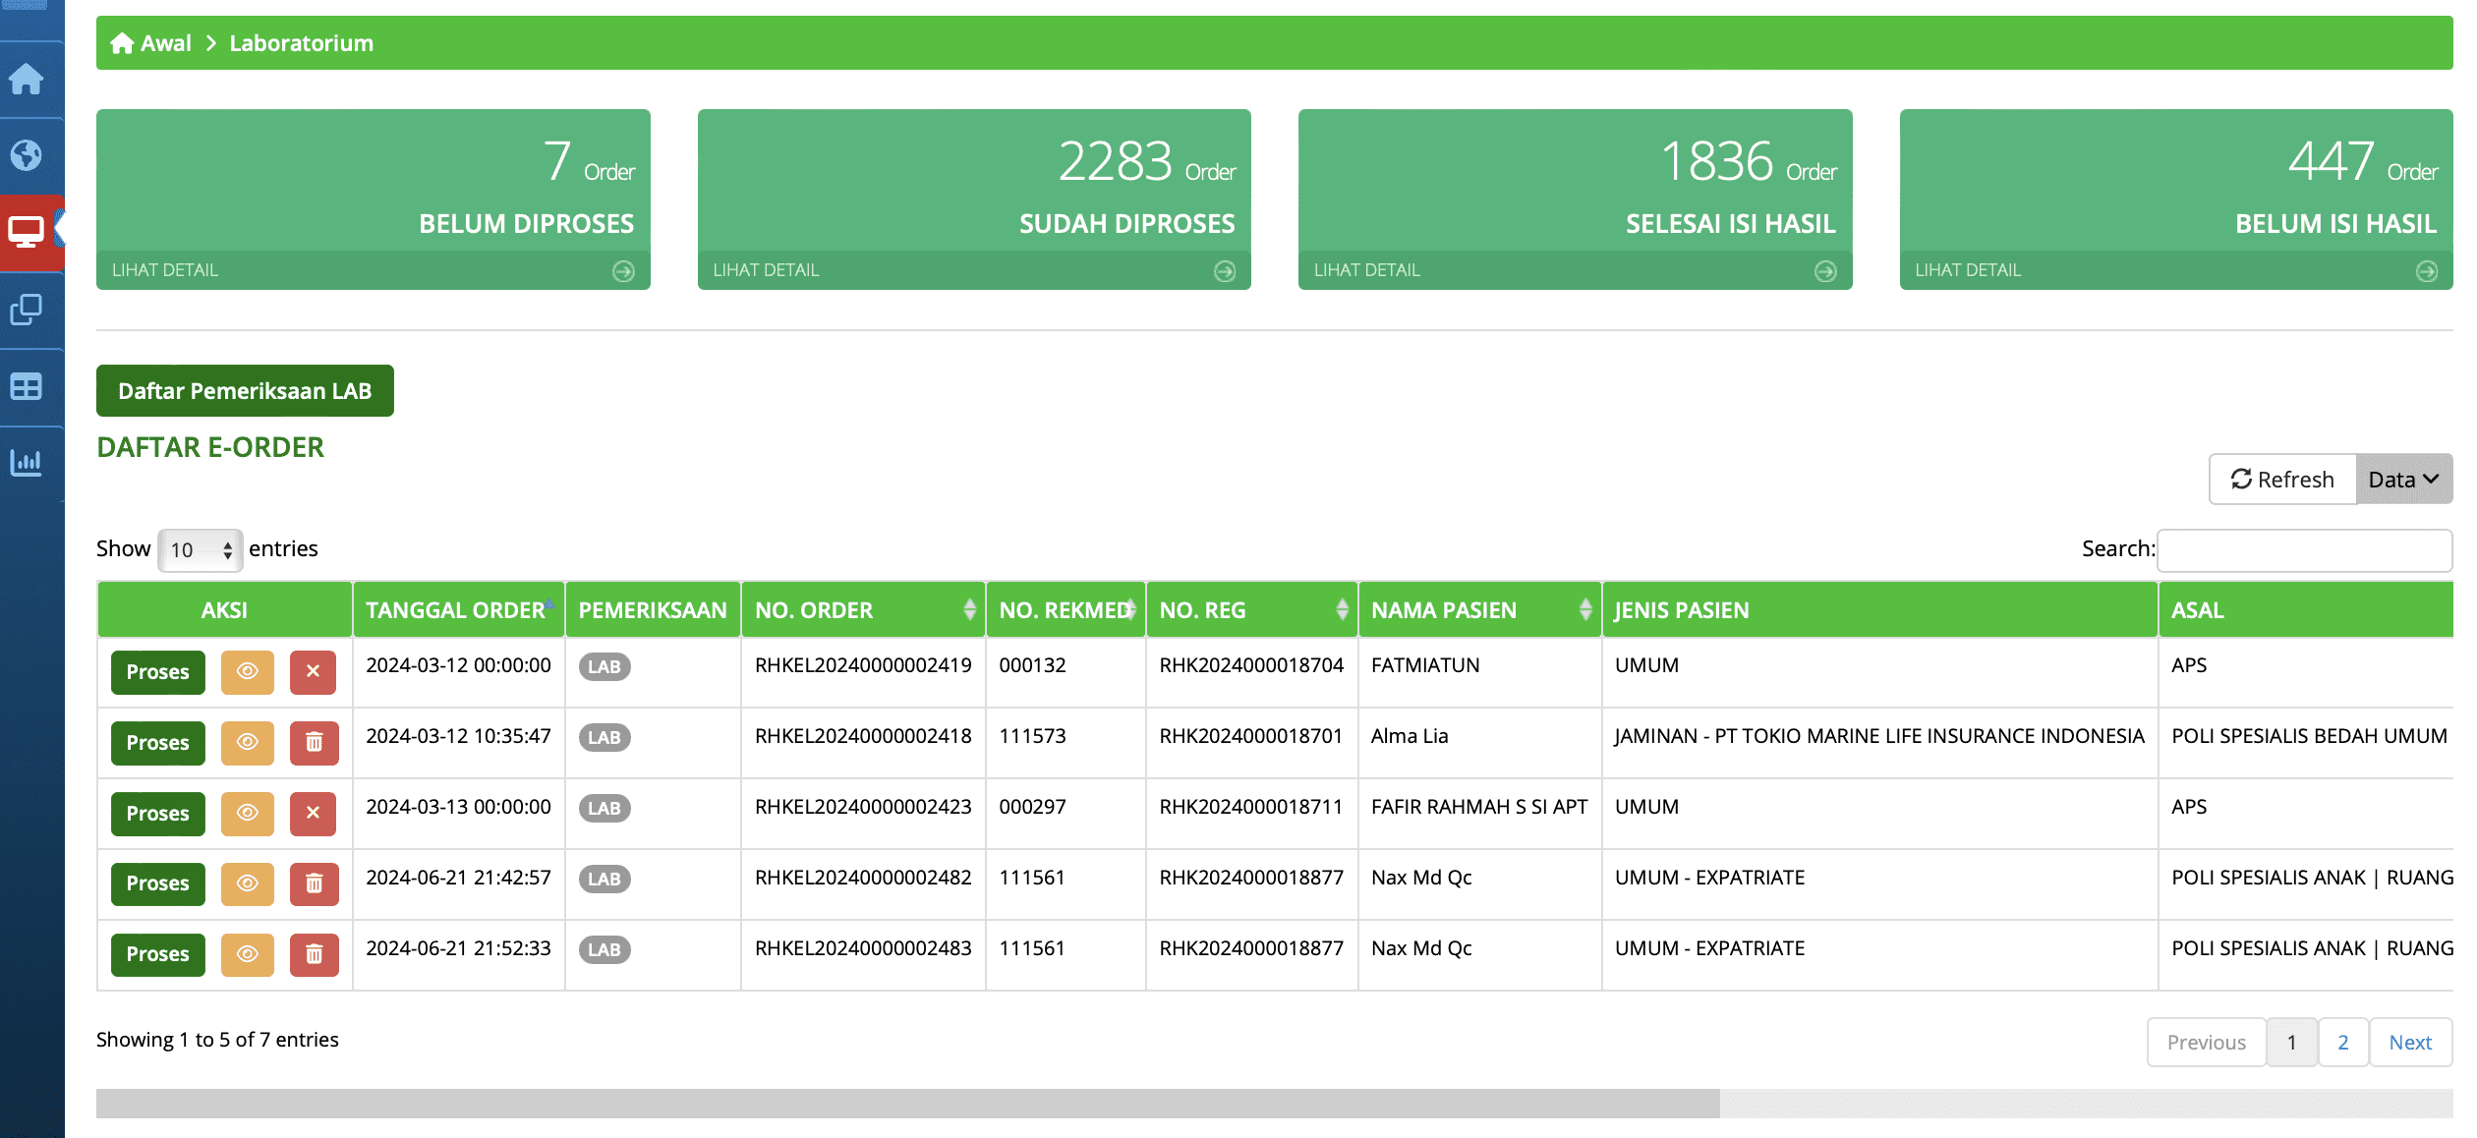Image resolution: width=2477 pixels, height=1138 pixels.
Task: Open the bar chart sidebar icon
Action: click(27, 462)
